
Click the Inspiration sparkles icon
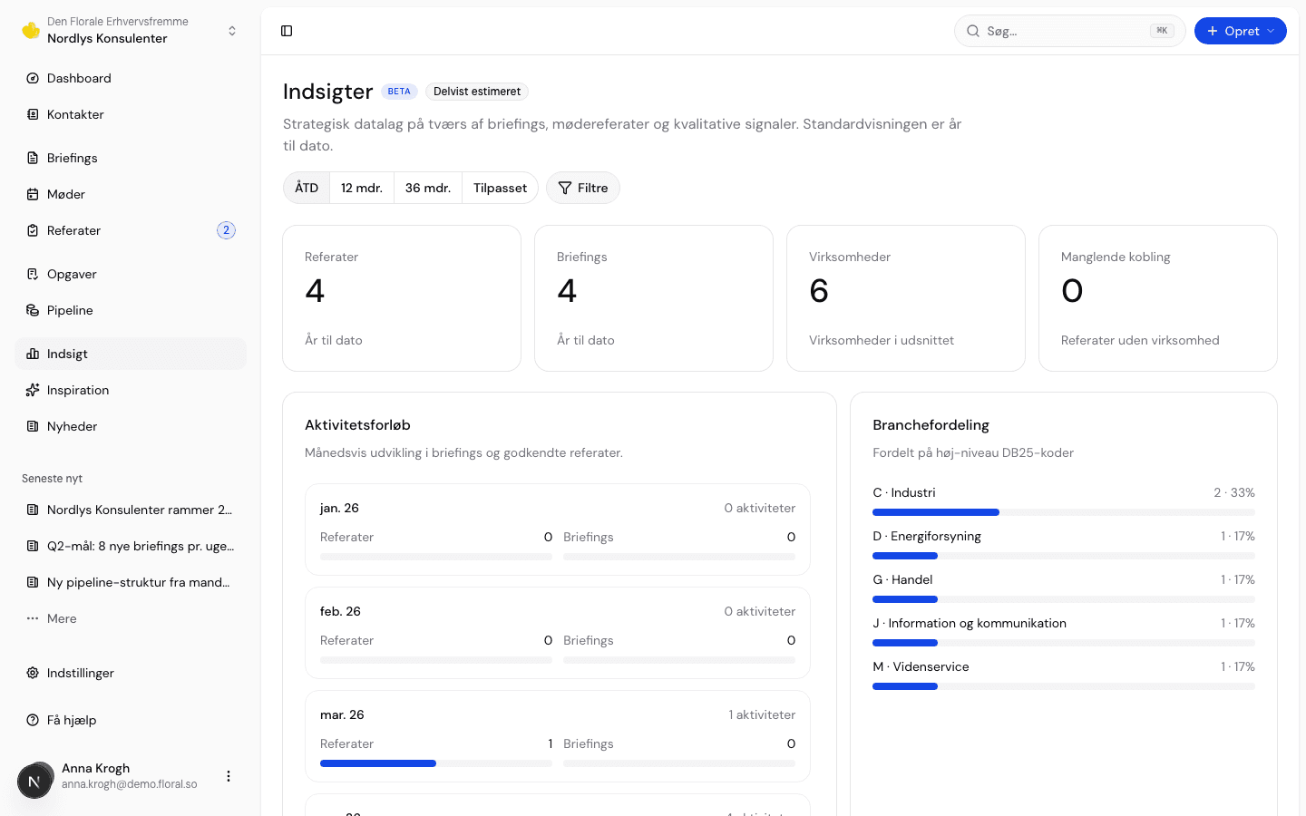33,390
